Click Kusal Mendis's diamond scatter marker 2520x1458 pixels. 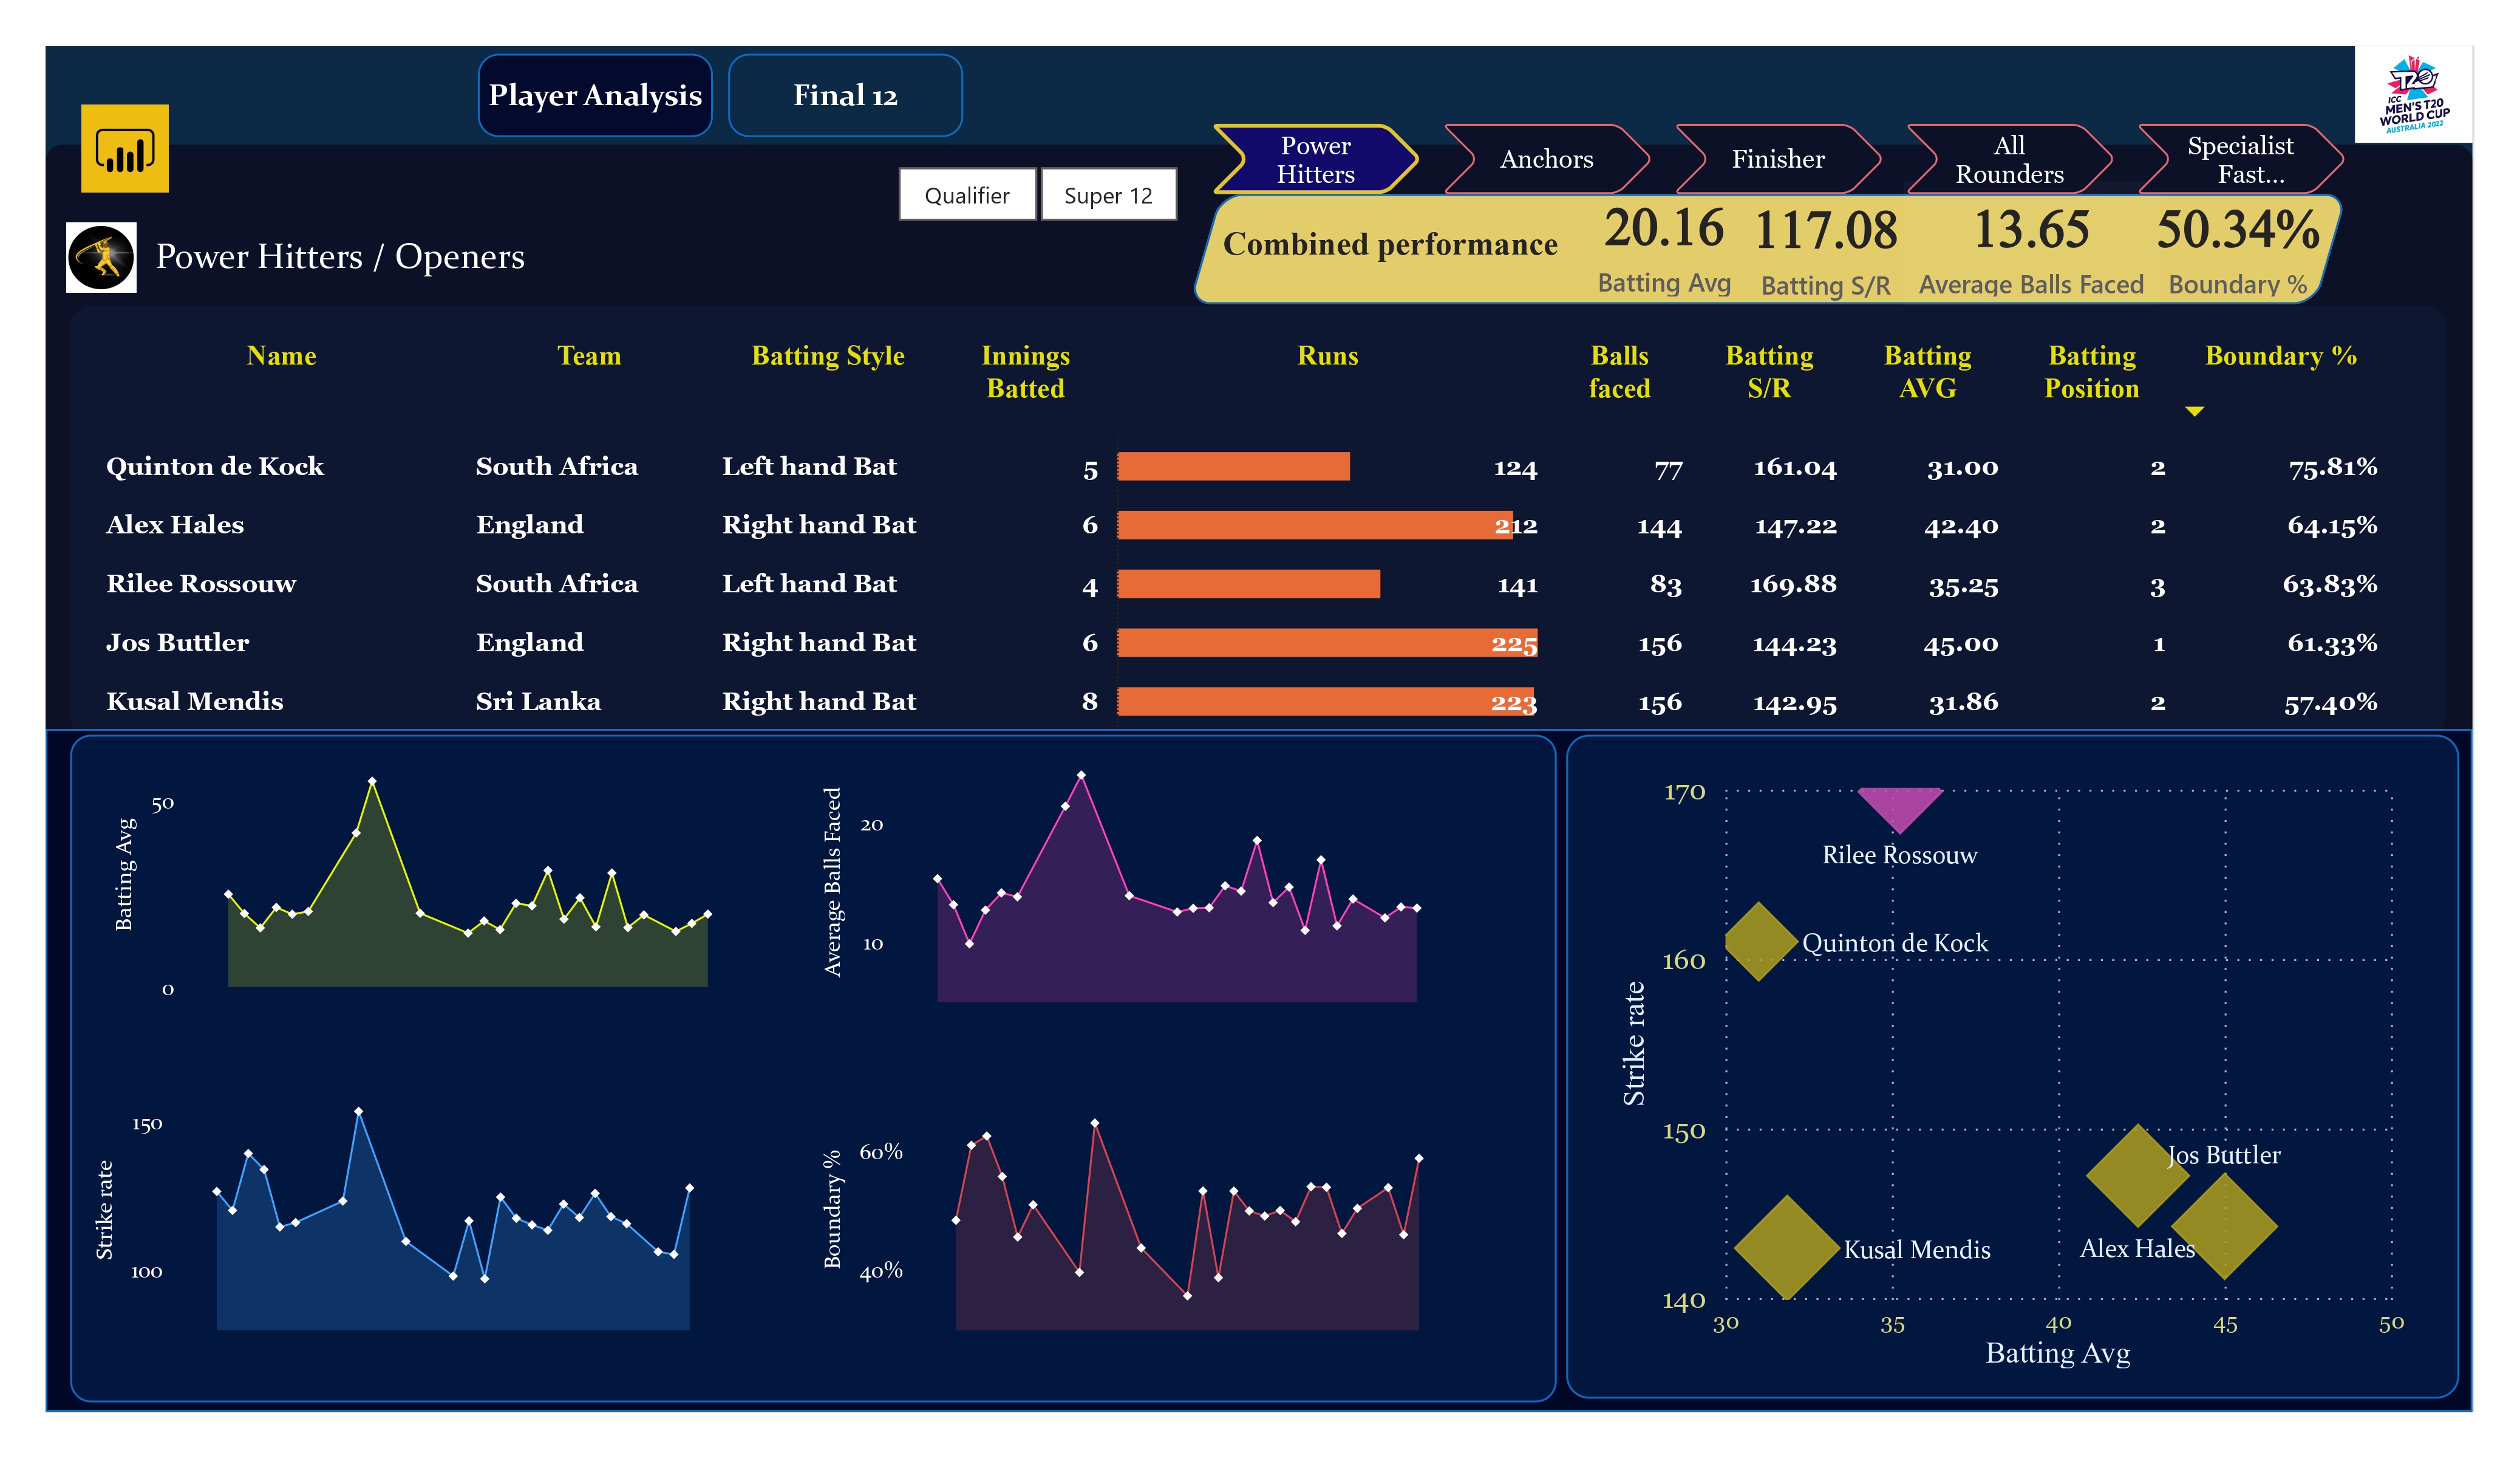coord(1786,1247)
